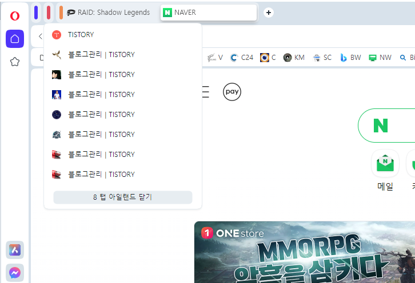Open the Opera home start page icon
The image size is (415, 283).
(x=15, y=39)
